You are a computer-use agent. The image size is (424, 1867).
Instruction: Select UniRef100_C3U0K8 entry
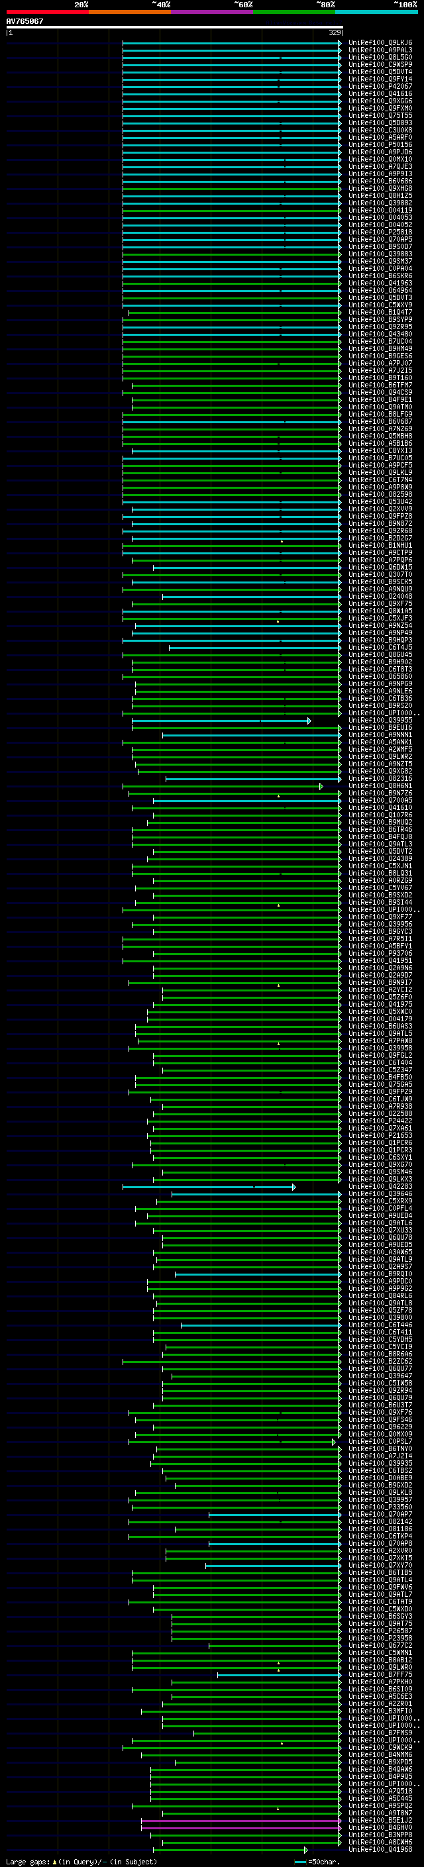(380, 130)
